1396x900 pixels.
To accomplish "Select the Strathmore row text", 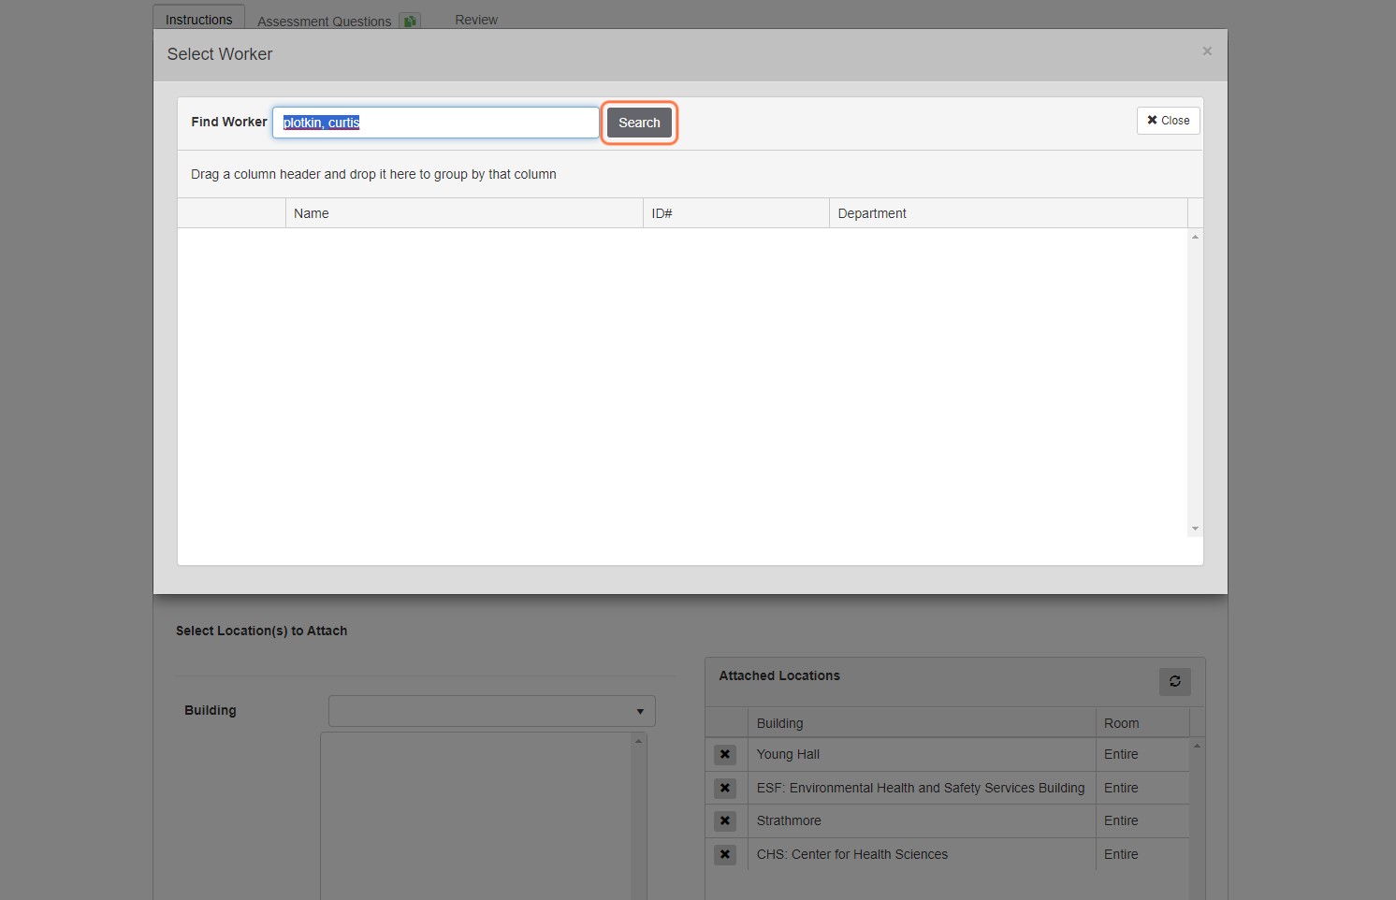I will [x=789, y=820].
